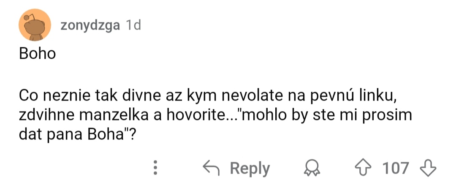Click the line beginning "Co neznie tak divne"
Image resolution: width=456 pixels, height=188 pixels.
coord(207,96)
